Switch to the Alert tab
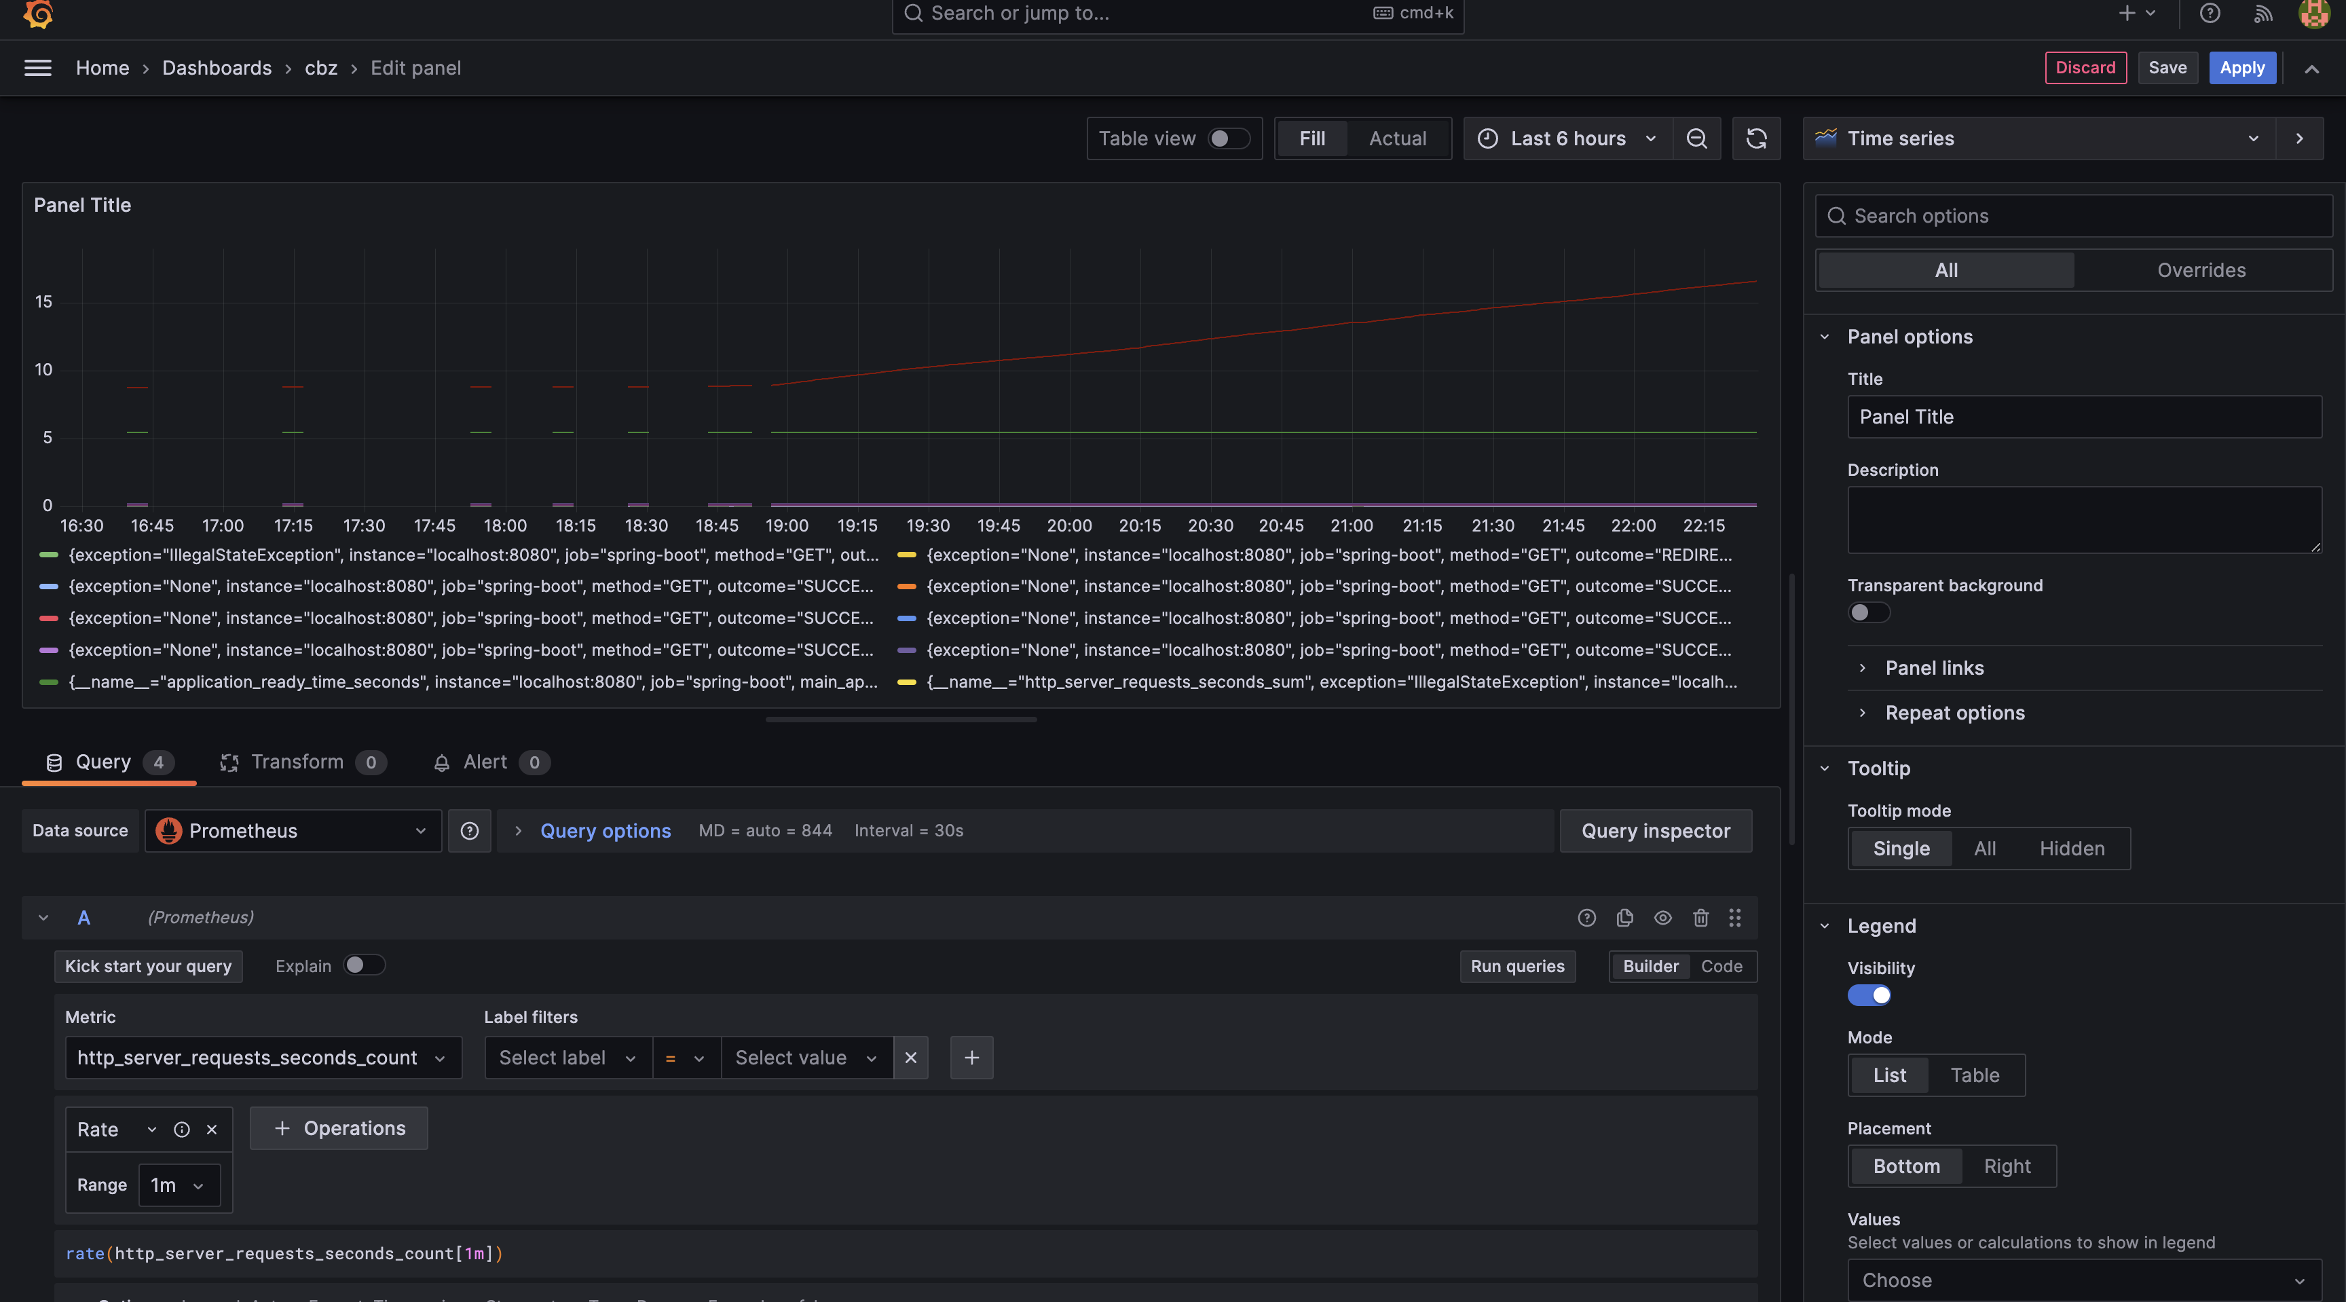The width and height of the screenshot is (2346, 1302). 491,762
